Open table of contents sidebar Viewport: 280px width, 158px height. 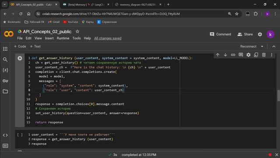tap(5, 49)
